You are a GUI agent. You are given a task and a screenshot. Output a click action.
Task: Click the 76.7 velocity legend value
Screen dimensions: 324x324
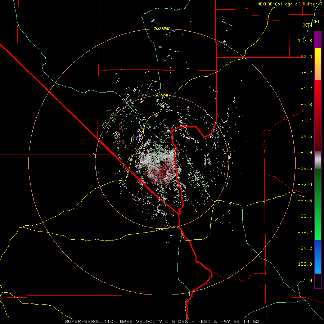[x=306, y=72]
